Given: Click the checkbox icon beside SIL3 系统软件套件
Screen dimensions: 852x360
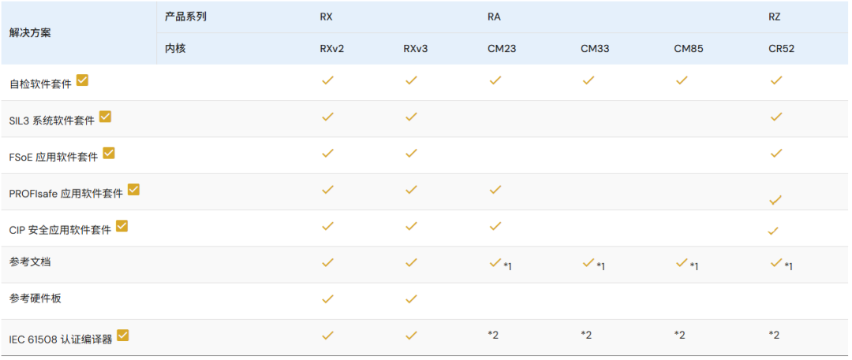Looking at the screenshot, I should tap(106, 117).
